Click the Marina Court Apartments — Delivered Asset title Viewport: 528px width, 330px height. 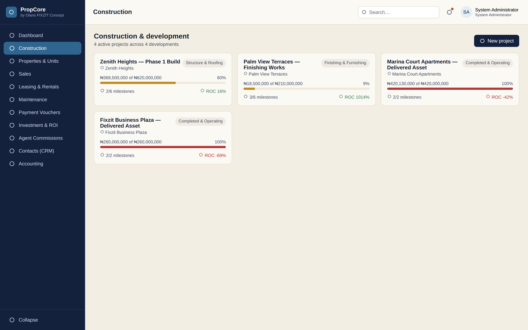point(422,65)
